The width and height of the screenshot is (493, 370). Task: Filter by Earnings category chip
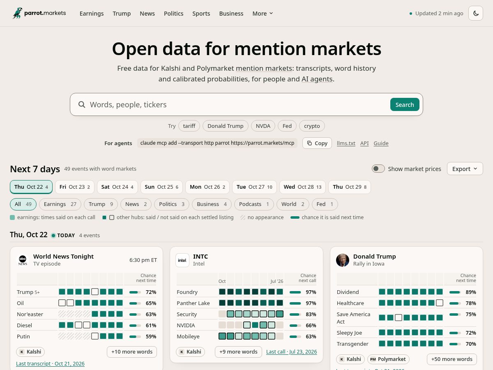(x=60, y=204)
